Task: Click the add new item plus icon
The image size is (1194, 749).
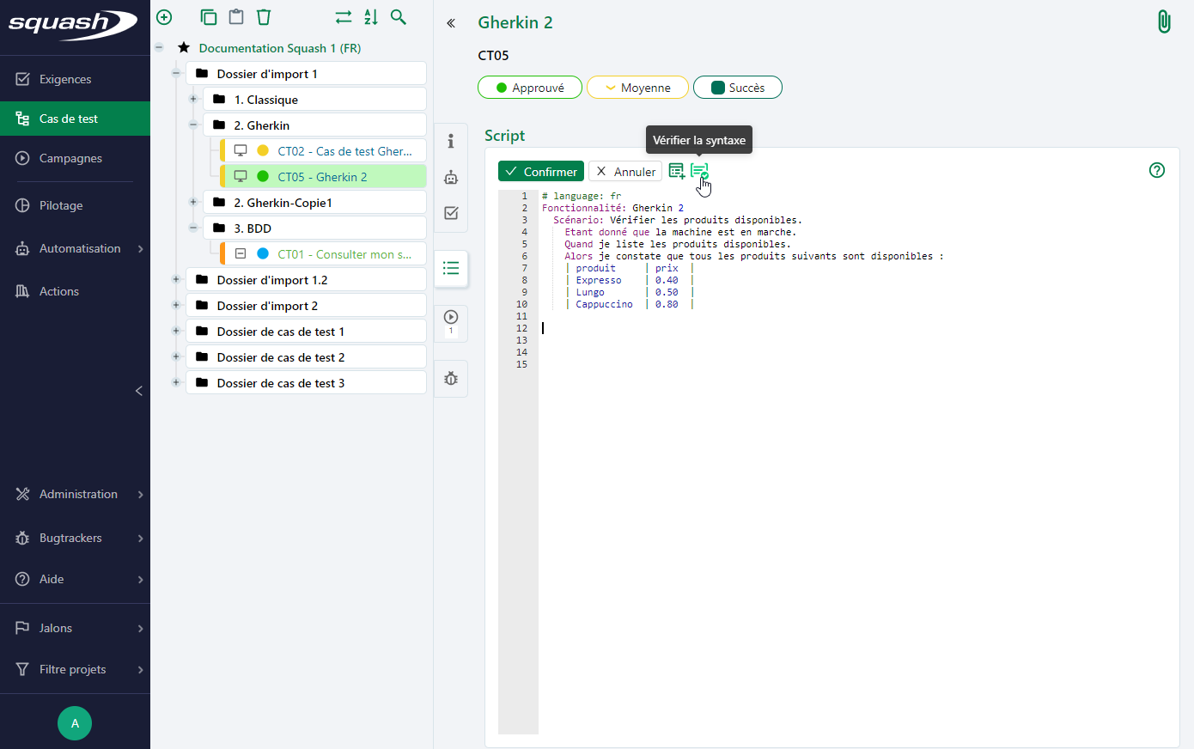Action: pyautogui.click(x=164, y=17)
